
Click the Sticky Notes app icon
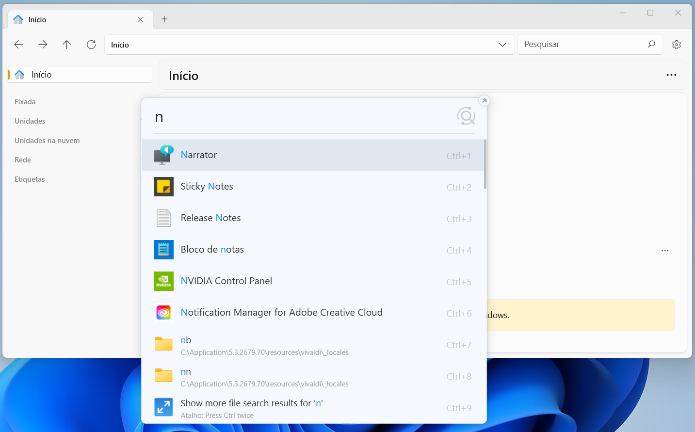(164, 187)
